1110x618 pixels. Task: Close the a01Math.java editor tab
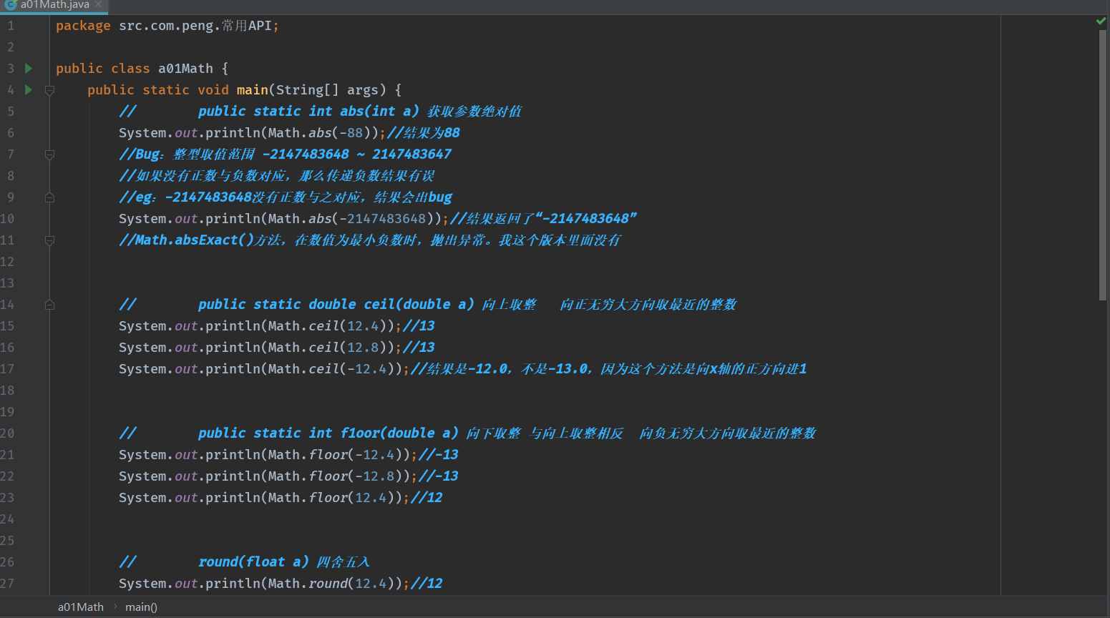[x=99, y=4]
